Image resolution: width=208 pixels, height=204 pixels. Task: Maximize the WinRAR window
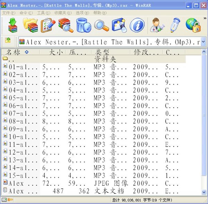point(196,5)
